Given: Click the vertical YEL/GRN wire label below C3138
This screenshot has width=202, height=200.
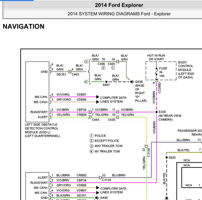Looking at the screenshot, I should pos(144,163).
